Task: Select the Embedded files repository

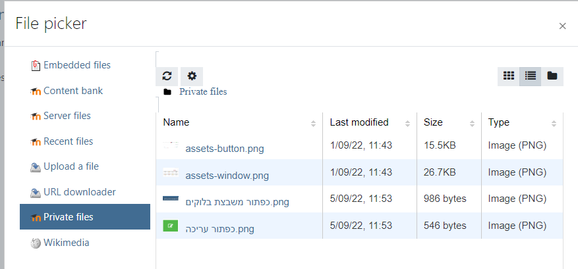Action: (76, 65)
